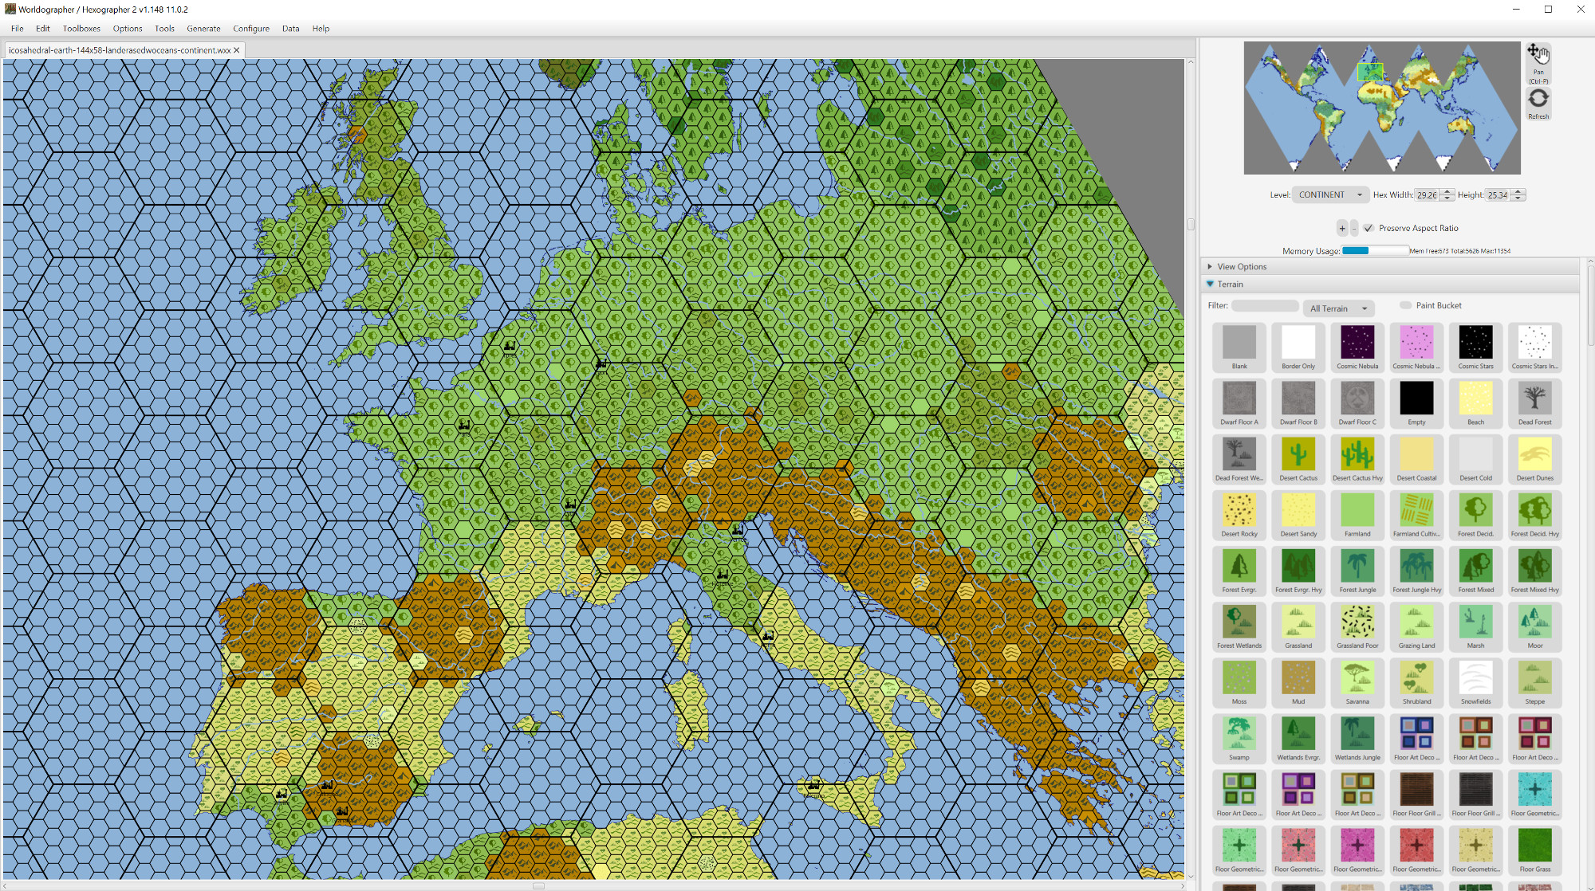The width and height of the screenshot is (1595, 891).
Task: Open the All Terrain filter dropdown
Action: 1338,308
